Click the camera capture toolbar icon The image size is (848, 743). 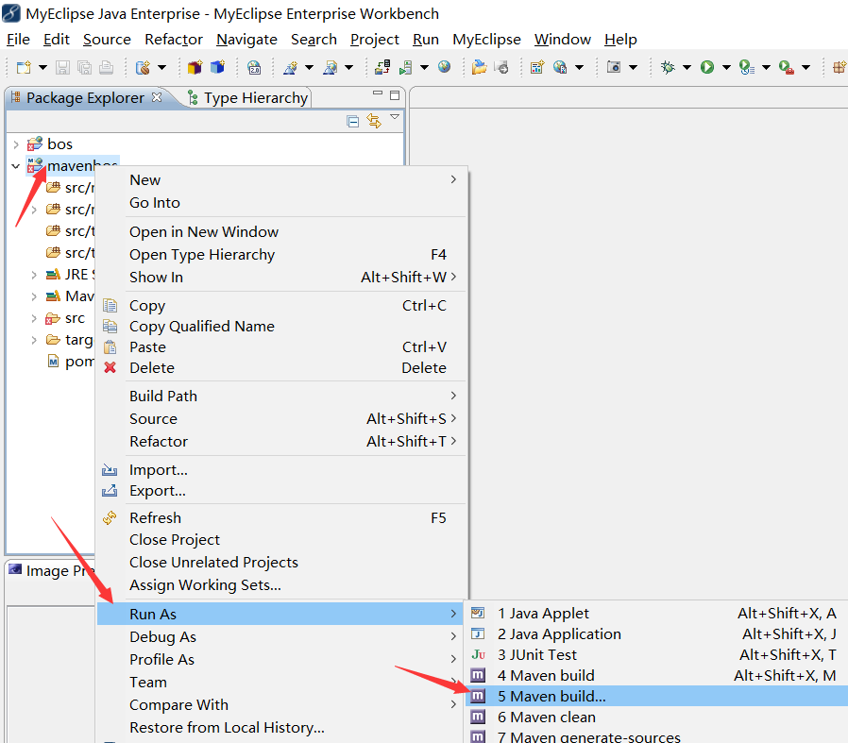click(614, 67)
